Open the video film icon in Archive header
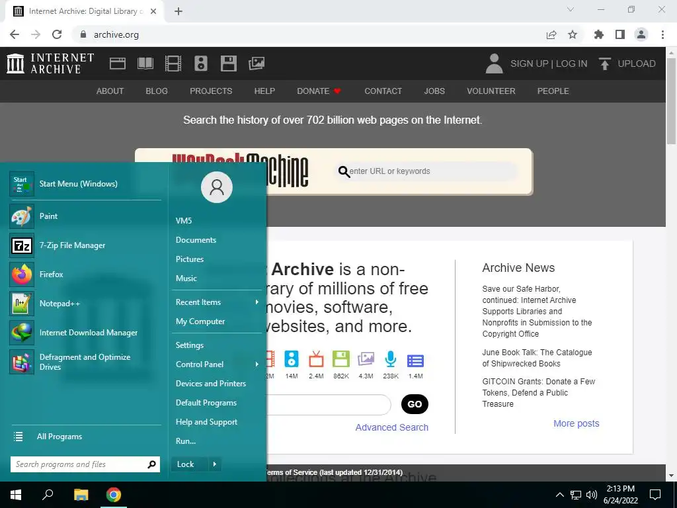 (173, 63)
